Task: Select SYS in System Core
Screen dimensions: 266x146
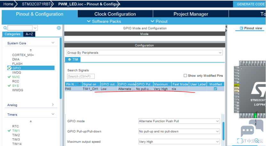Action: [15, 86]
